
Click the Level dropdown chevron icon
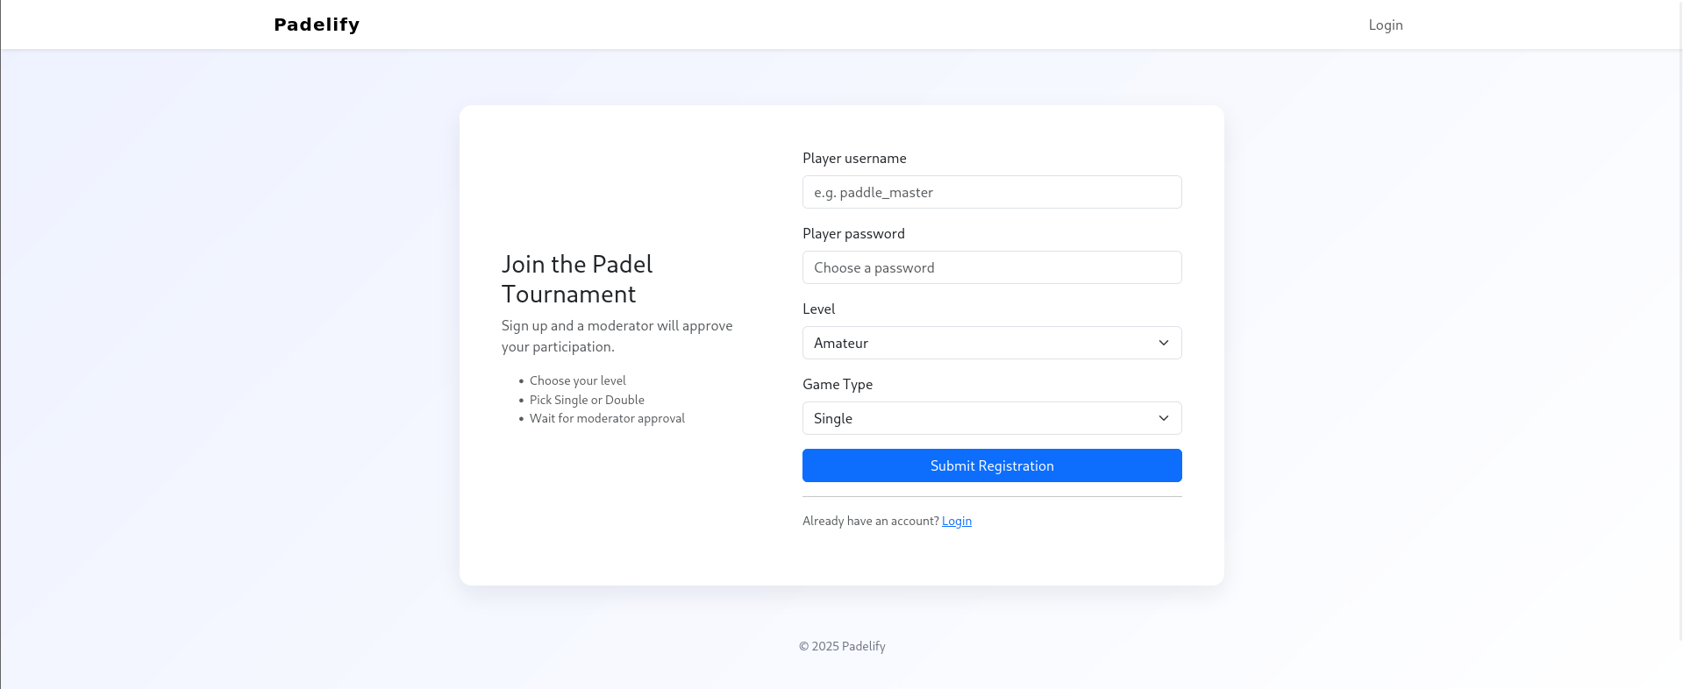1164,343
